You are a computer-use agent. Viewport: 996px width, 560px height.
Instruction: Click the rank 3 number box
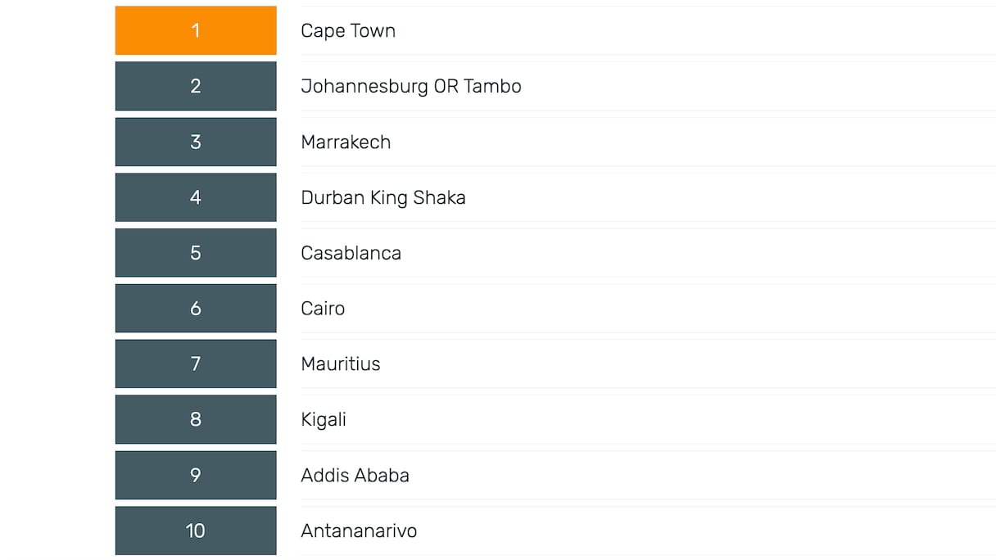coord(196,142)
